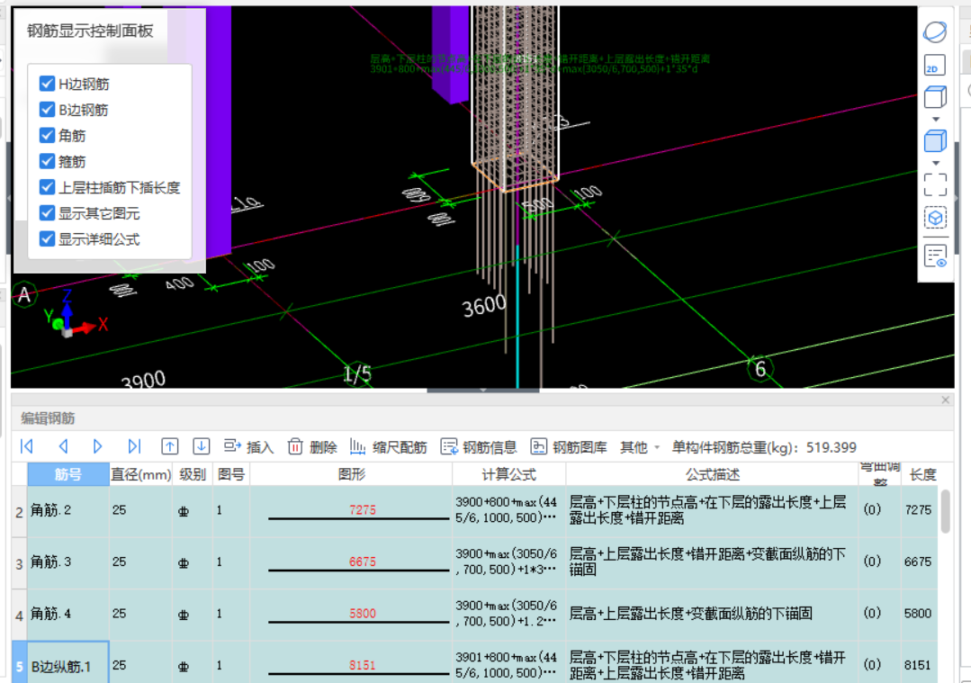Click 缩尺配筋 button
Viewport: 971px width, 683px height.
click(x=388, y=447)
